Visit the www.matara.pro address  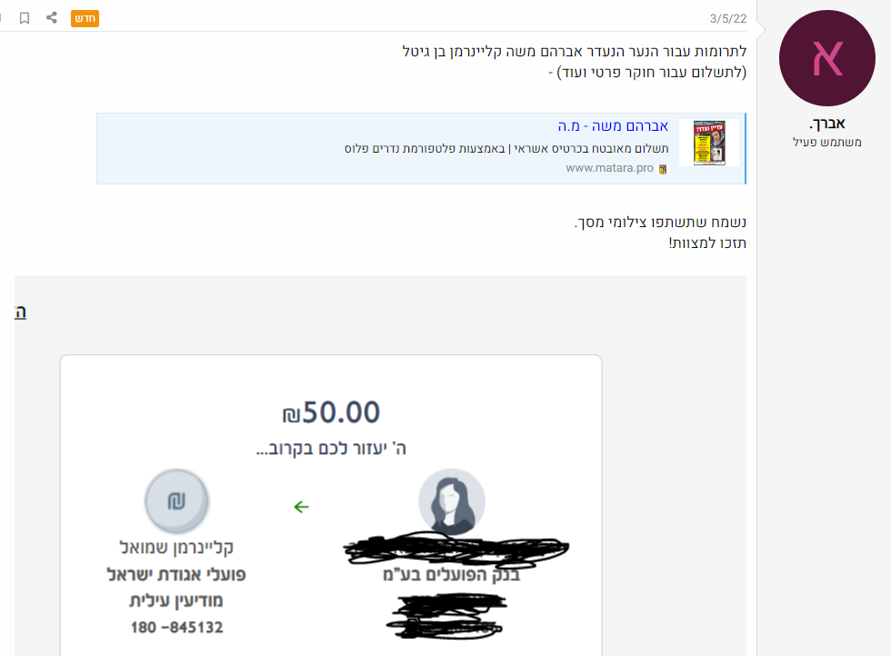coord(609,168)
